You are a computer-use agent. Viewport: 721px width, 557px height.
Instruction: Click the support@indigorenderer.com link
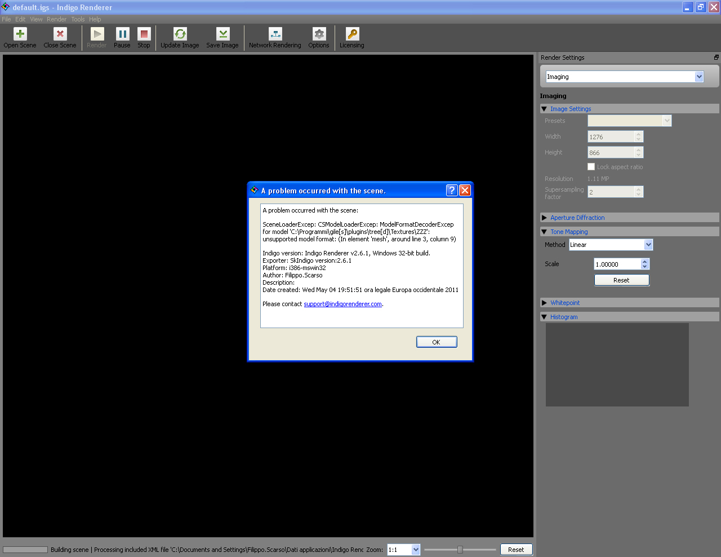coord(343,304)
